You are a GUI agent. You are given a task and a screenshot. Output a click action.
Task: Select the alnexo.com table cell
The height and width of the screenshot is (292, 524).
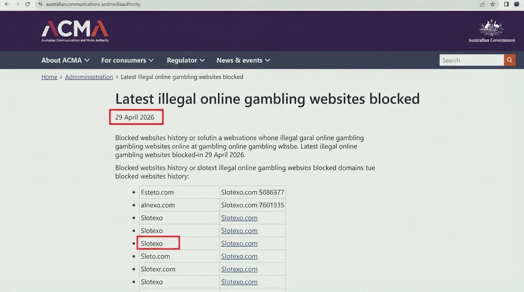pos(179,205)
